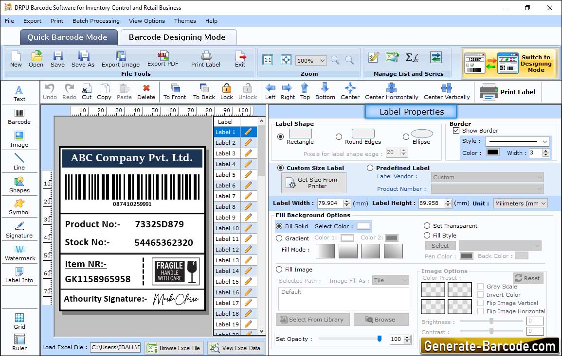The width and height of the screenshot is (562, 356).
Task: Open the Fill Style pattern dropdown
Action: point(500,245)
